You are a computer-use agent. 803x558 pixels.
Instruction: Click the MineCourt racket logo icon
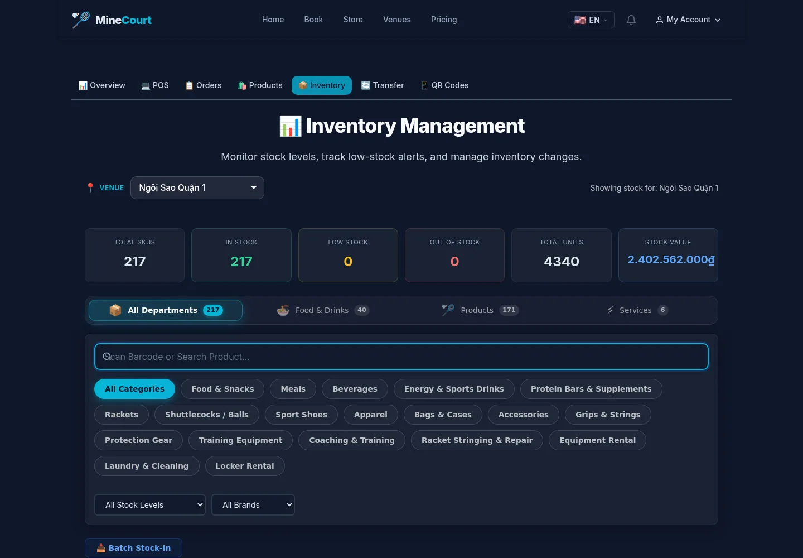81,20
